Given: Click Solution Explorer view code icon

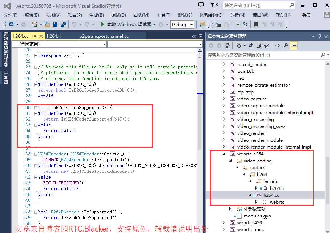Looking at the screenshot, I should point(278,46).
